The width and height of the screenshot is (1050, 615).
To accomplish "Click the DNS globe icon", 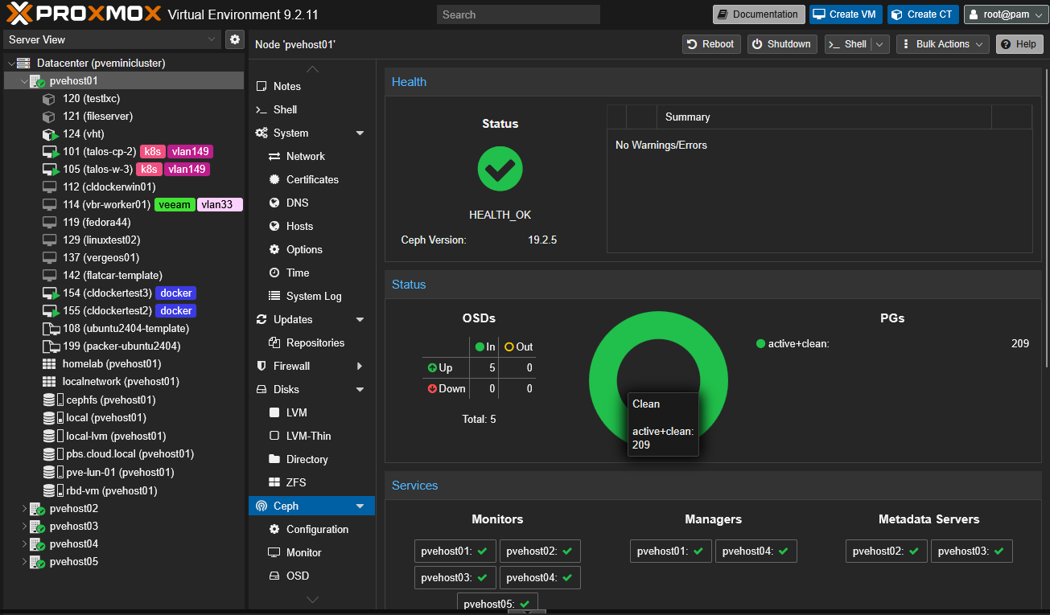I will click(274, 203).
